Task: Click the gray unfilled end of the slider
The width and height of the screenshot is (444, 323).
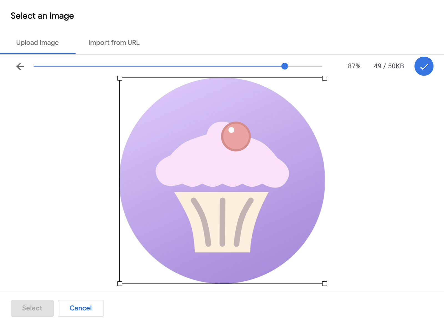Action: click(305, 66)
